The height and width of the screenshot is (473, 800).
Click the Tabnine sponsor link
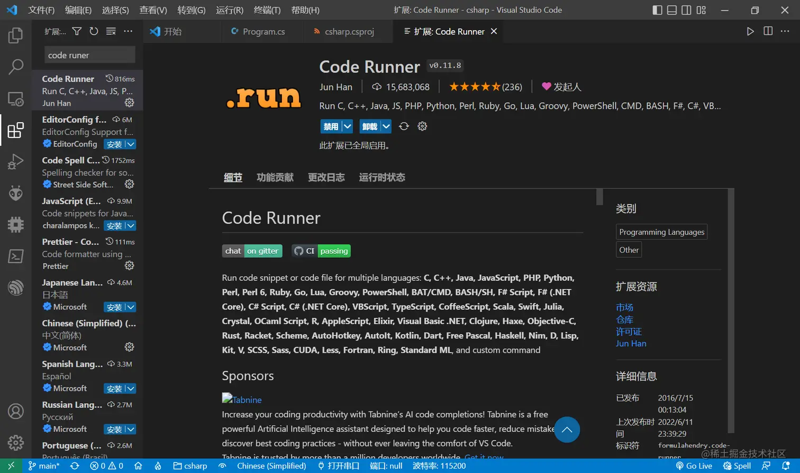(x=242, y=399)
